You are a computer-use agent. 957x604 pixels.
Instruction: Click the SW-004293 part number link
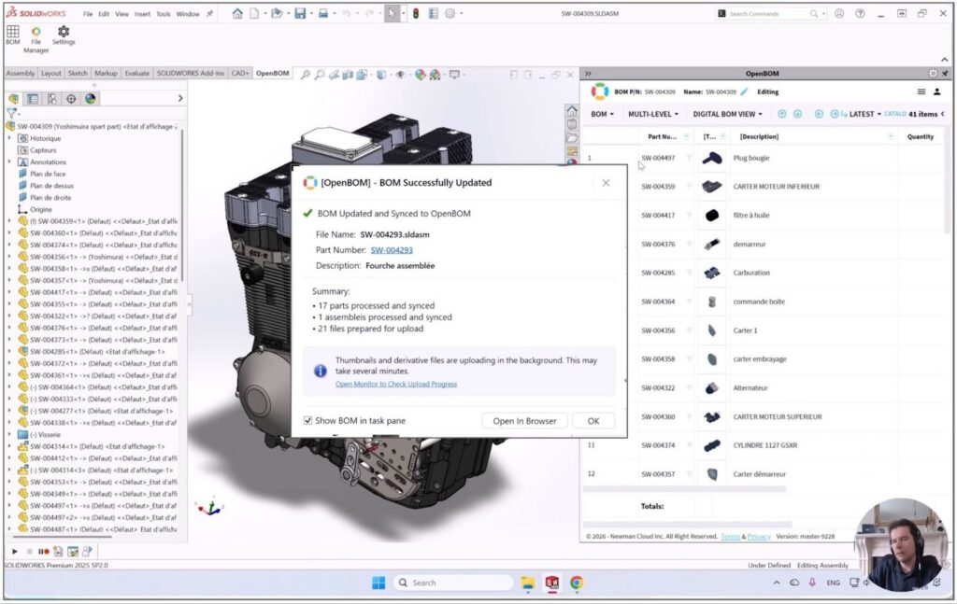392,250
